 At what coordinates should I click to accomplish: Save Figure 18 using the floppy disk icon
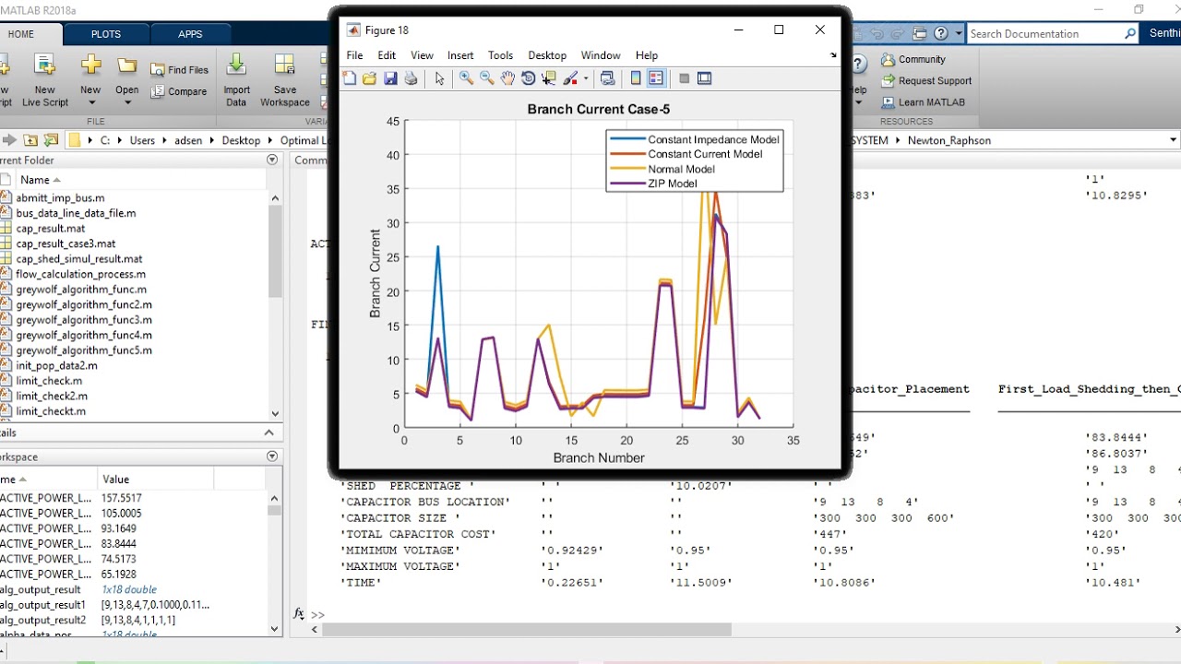(x=390, y=78)
